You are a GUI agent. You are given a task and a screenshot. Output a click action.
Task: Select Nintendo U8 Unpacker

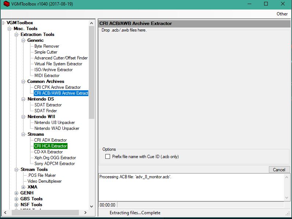pyautogui.click(x=55, y=123)
